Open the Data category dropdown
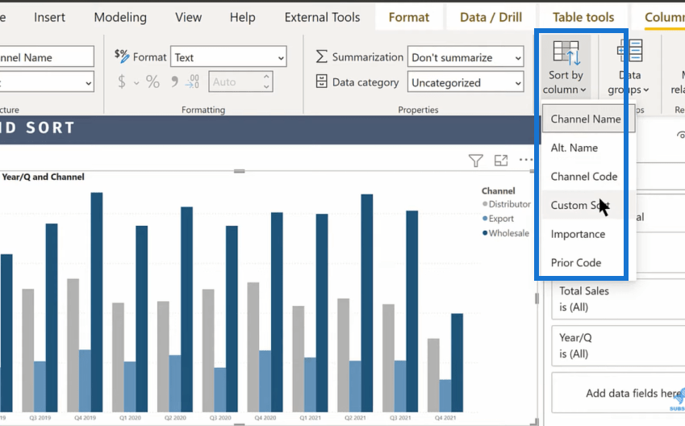This screenshot has width=685, height=426. point(466,82)
